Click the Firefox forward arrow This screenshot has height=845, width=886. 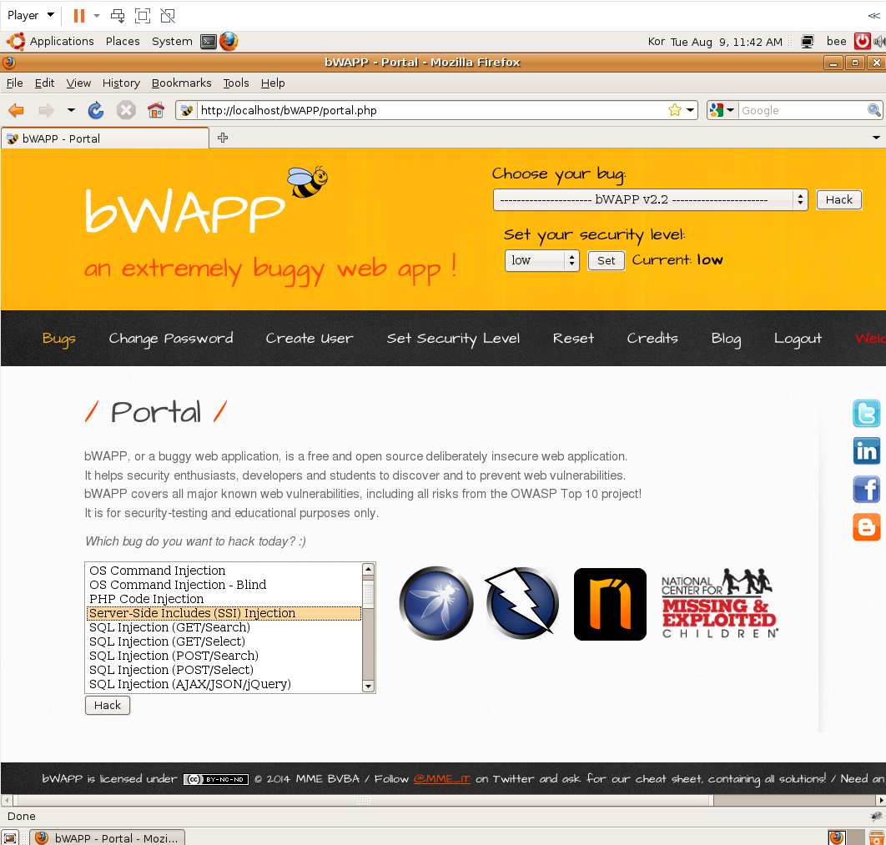pyautogui.click(x=47, y=110)
